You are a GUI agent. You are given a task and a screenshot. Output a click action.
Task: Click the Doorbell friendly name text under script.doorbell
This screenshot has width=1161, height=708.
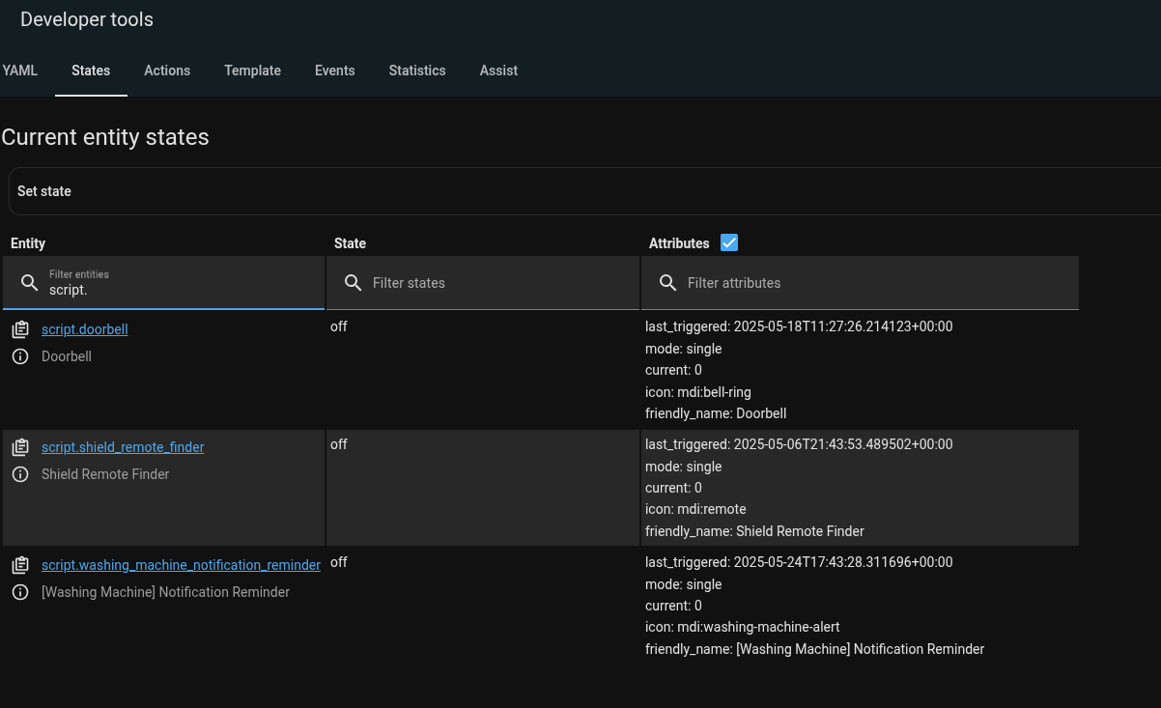pyautogui.click(x=67, y=356)
